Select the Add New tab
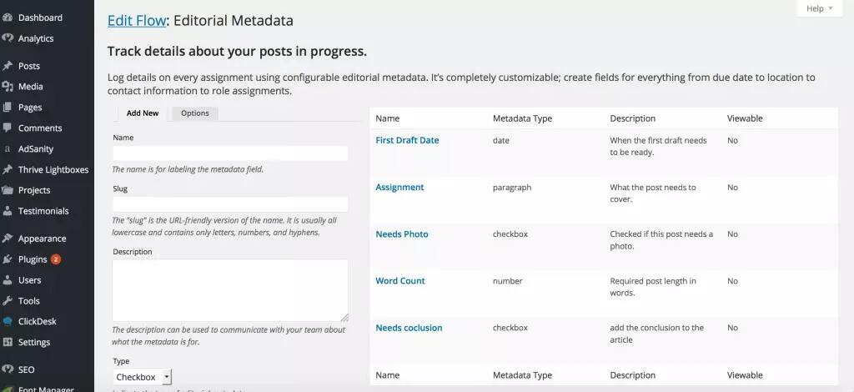 point(143,113)
